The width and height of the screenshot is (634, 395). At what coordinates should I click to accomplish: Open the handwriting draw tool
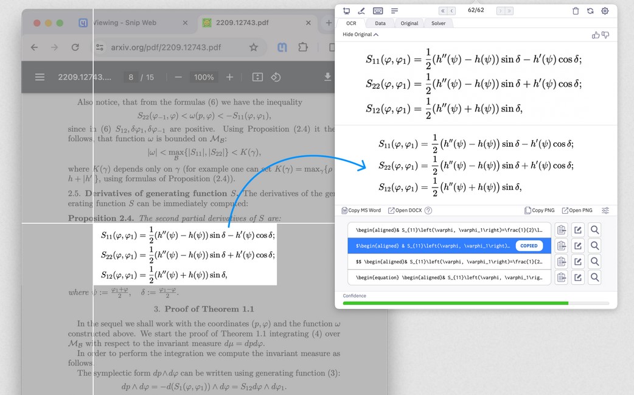(361, 11)
